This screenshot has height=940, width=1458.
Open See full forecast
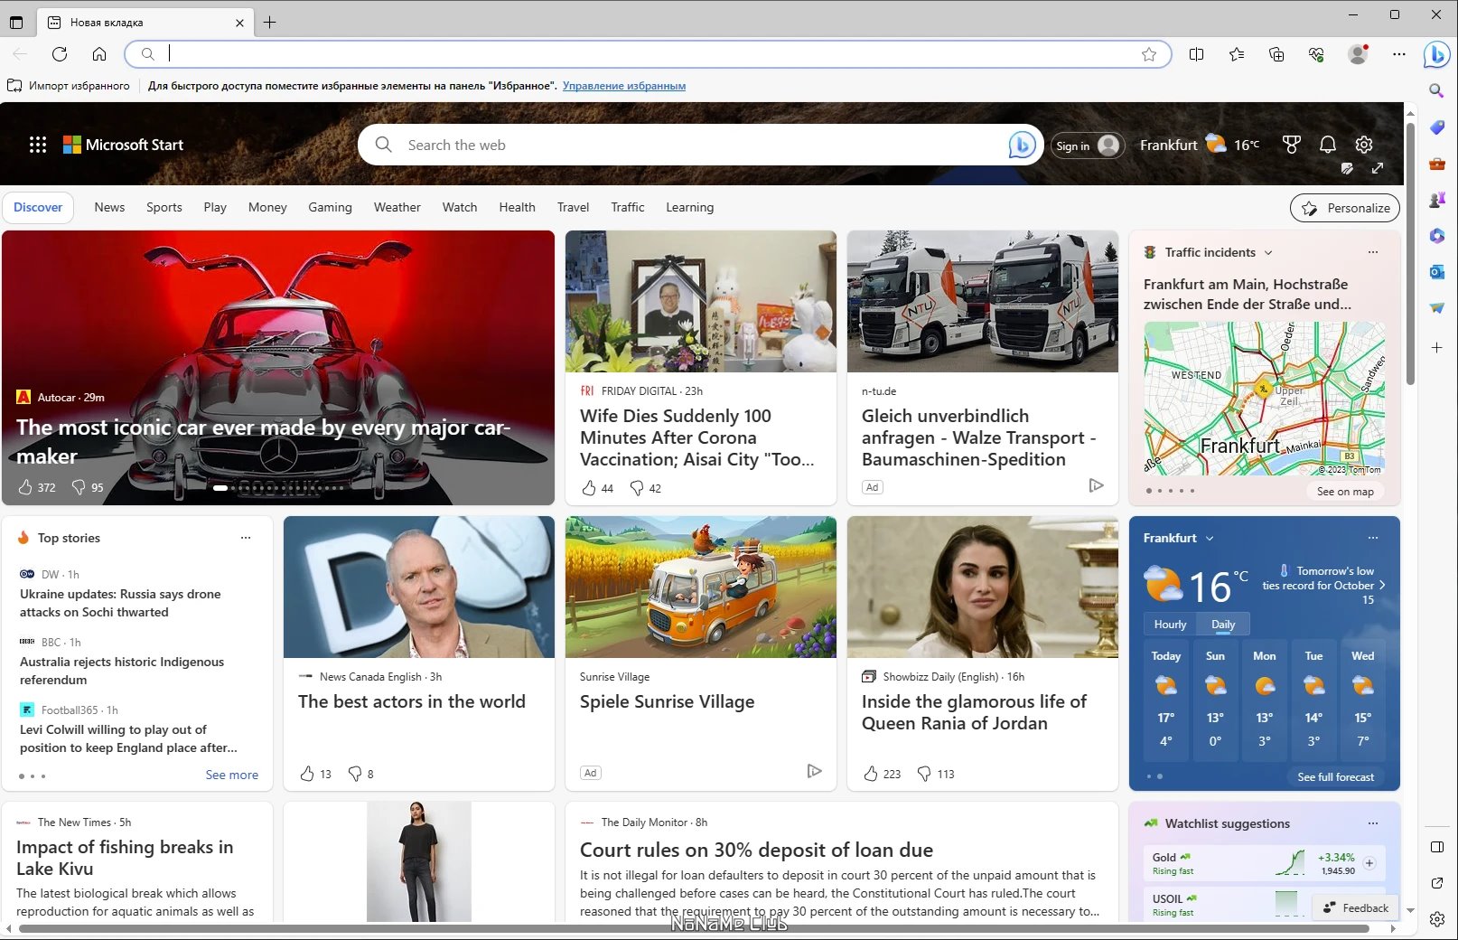(x=1335, y=776)
